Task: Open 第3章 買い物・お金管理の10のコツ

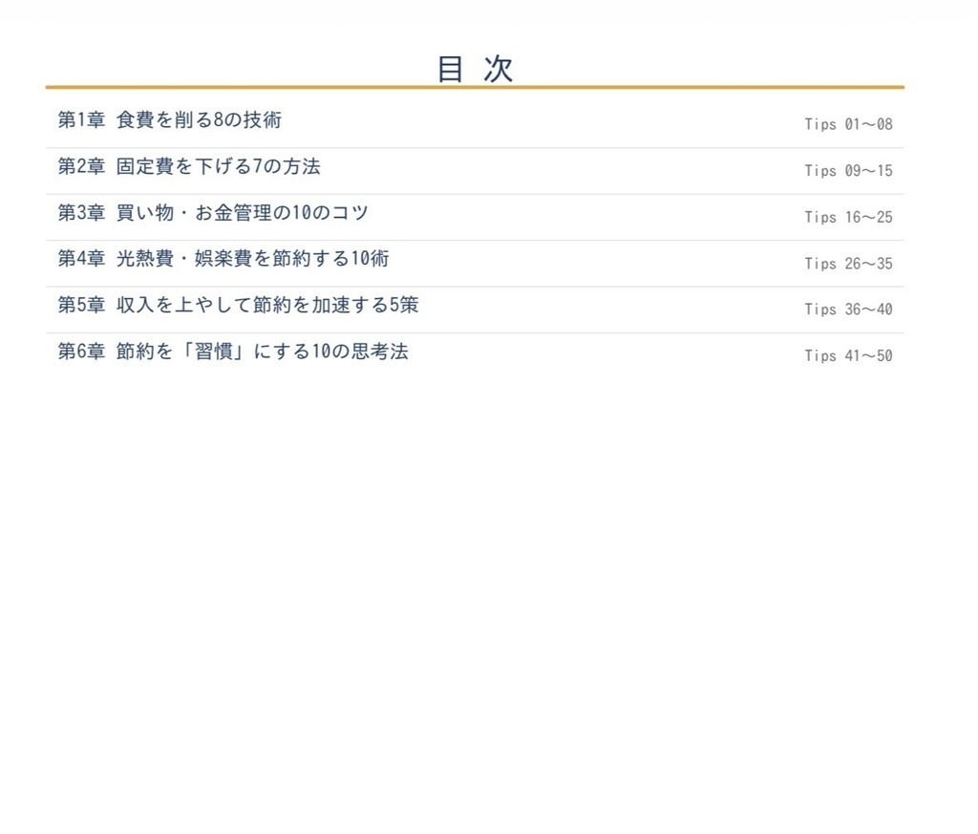Action: 213,213
